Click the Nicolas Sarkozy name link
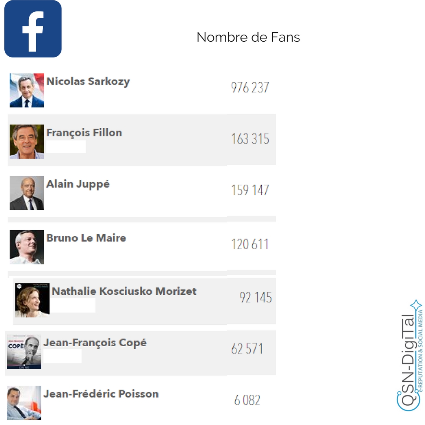This screenshot has width=425, height=425. tap(88, 81)
